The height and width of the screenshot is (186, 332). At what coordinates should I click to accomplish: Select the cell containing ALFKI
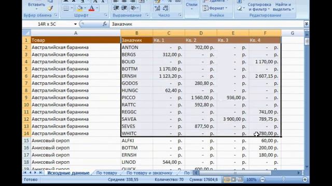click(136, 141)
